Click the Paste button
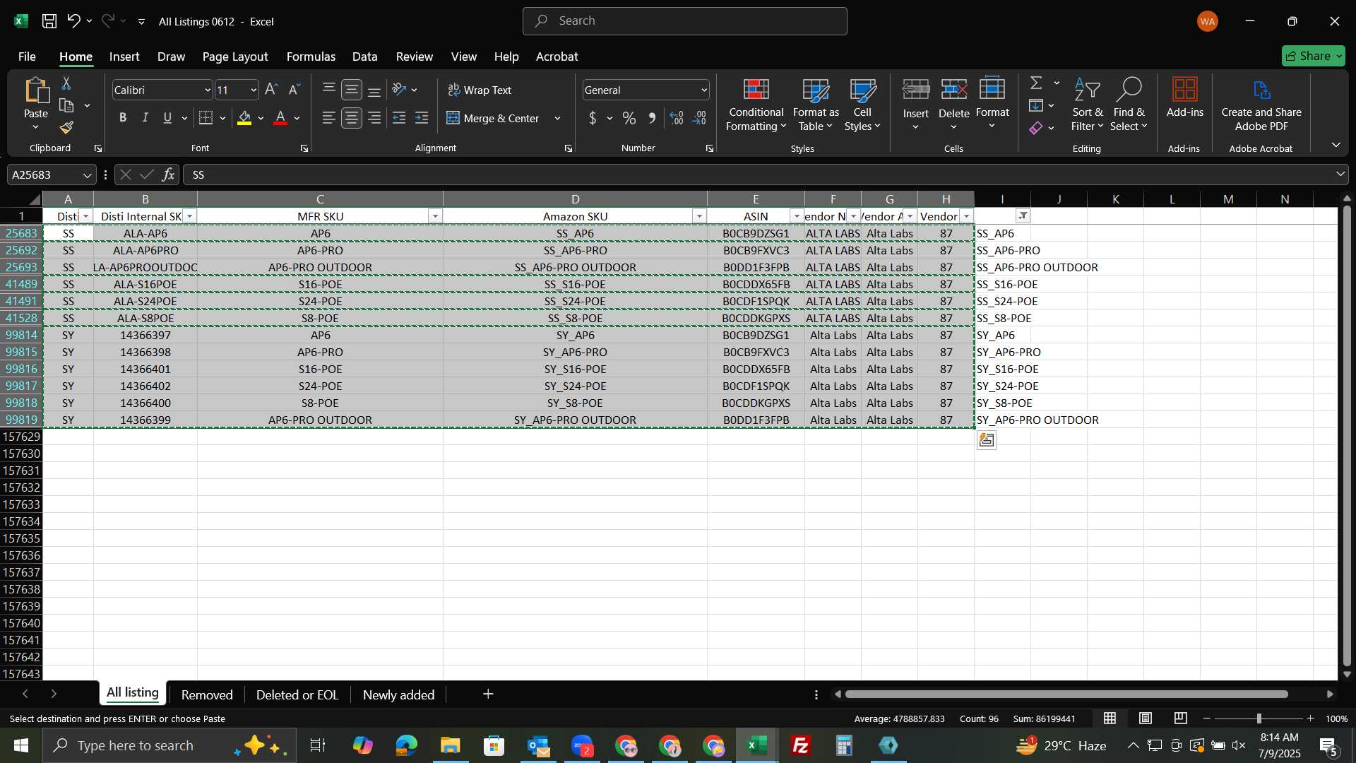The image size is (1356, 763). coord(36,105)
